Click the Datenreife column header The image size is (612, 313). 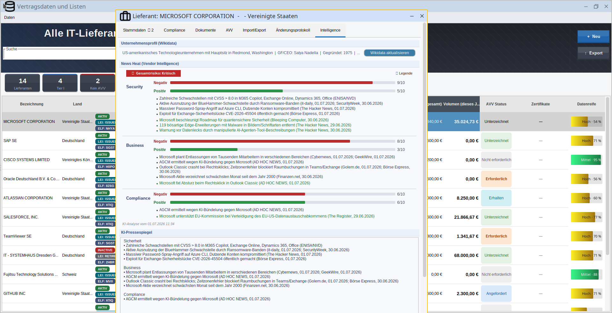click(x=586, y=104)
